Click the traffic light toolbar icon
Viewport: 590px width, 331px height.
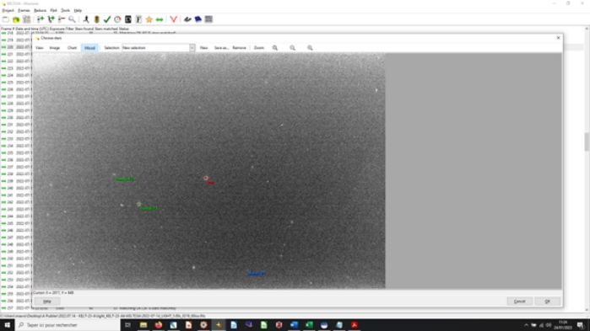97,19
